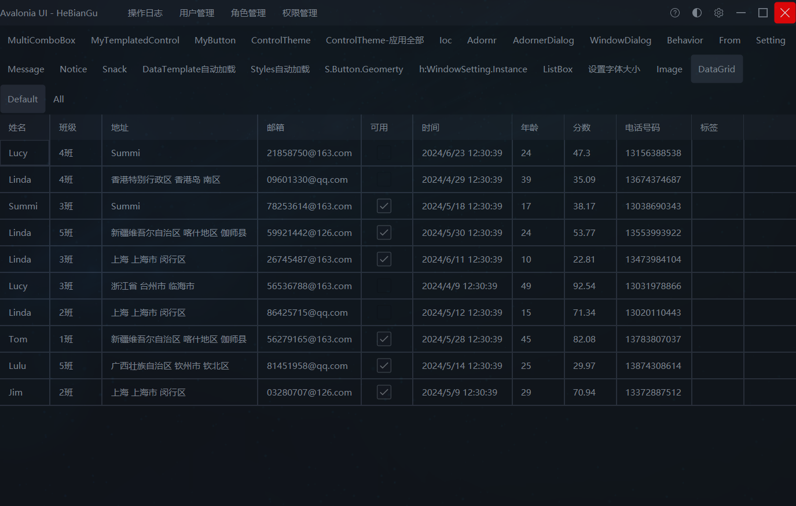
Task: Select the Default sub-tab
Action: click(23, 99)
